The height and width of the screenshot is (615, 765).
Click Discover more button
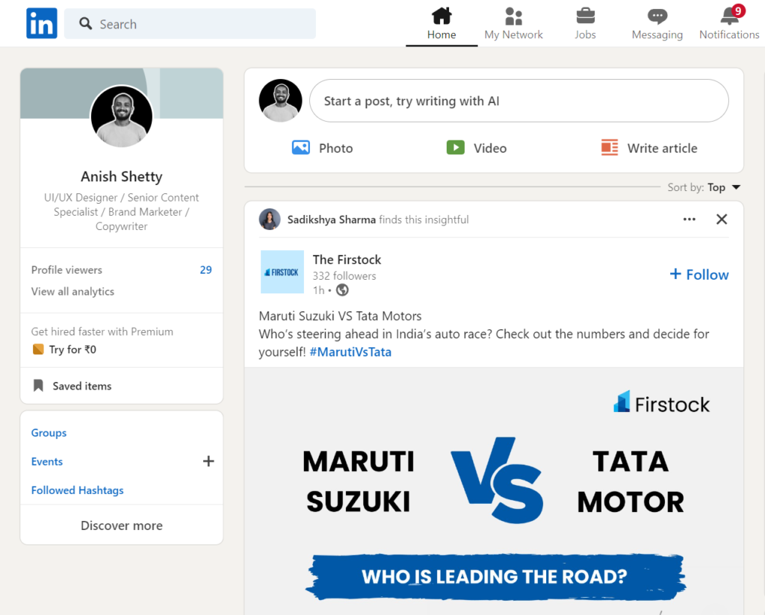122,525
